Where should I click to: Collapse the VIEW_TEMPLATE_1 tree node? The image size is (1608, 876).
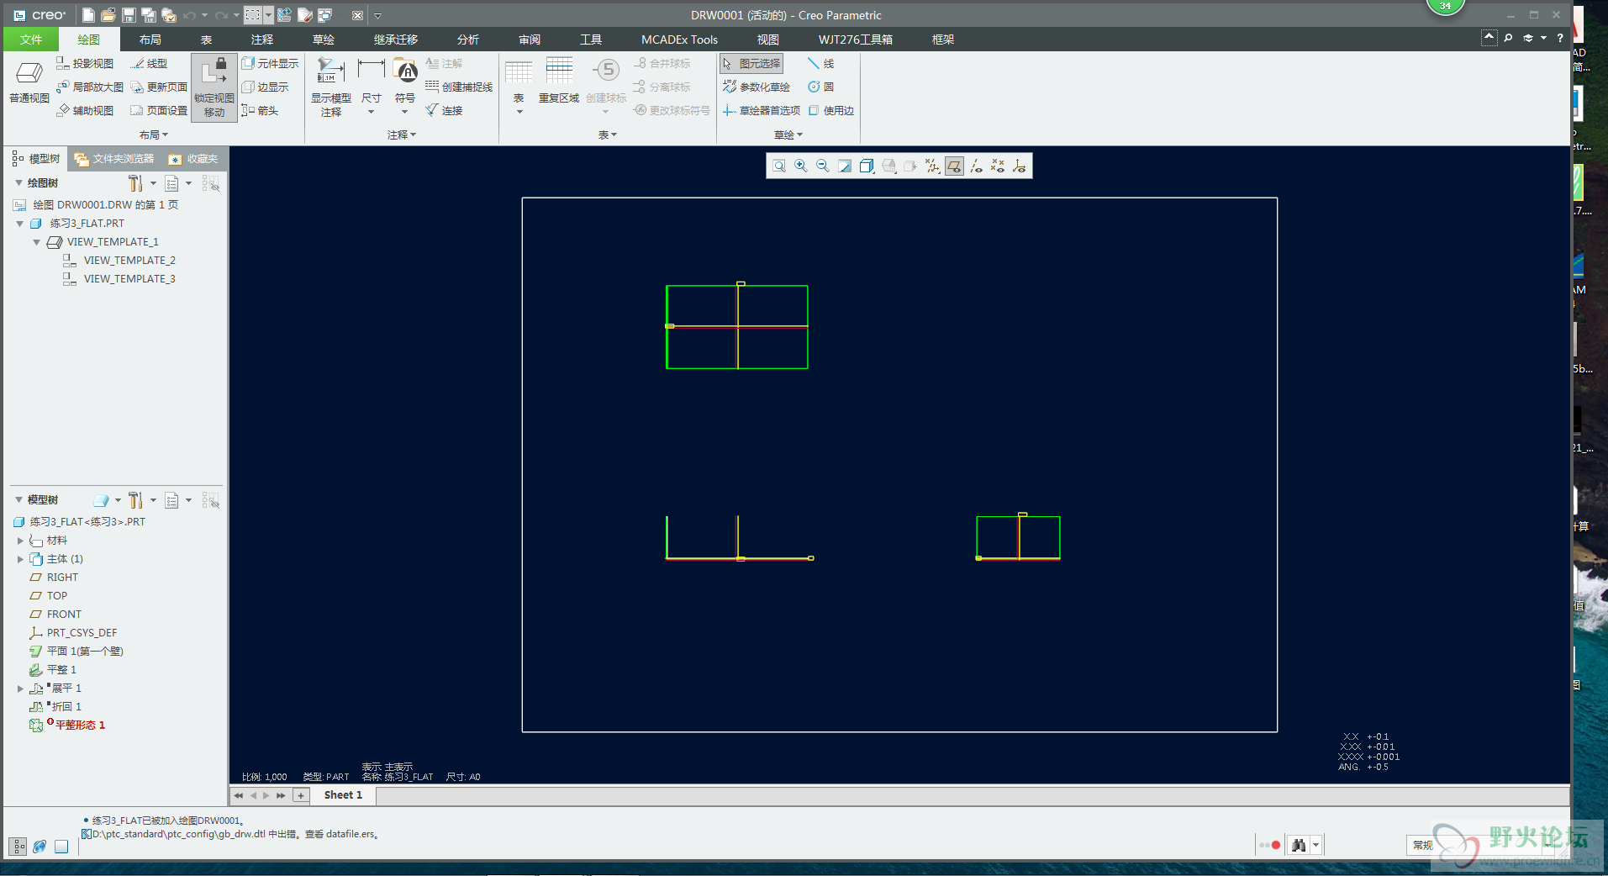coord(37,242)
